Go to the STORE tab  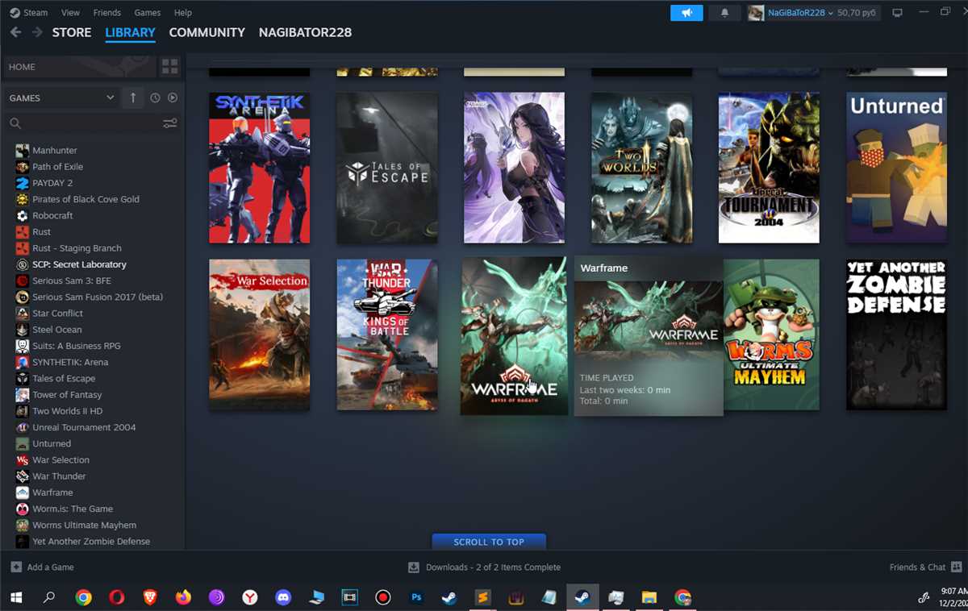72,32
